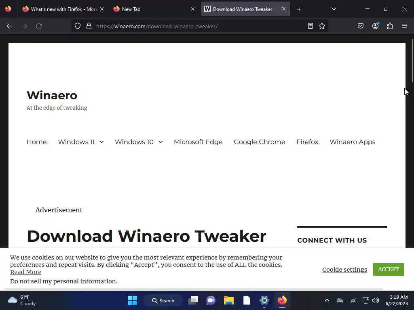Screen dimensions: 414x310
Task: Close the Download Winaero Tweaker tab
Action: coord(284,9)
